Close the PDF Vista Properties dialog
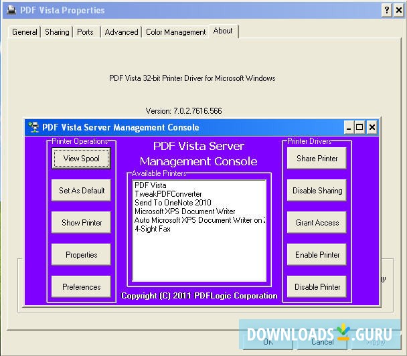 click(x=399, y=11)
